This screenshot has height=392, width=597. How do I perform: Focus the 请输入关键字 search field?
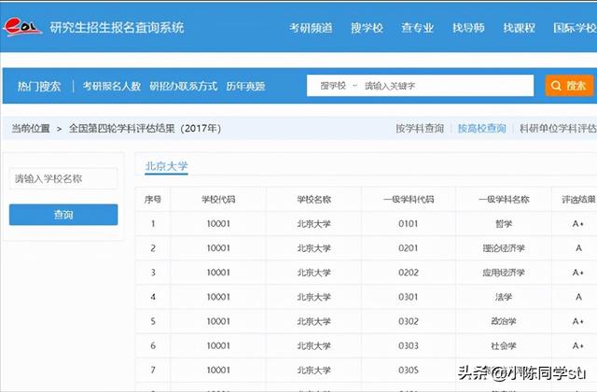(446, 86)
